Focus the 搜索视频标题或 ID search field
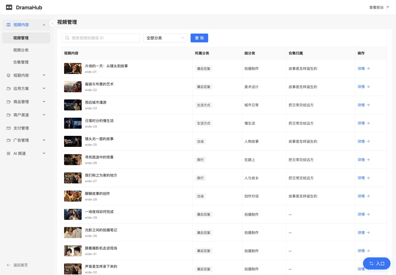This screenshot has height=275, width=396. [101, 38]
